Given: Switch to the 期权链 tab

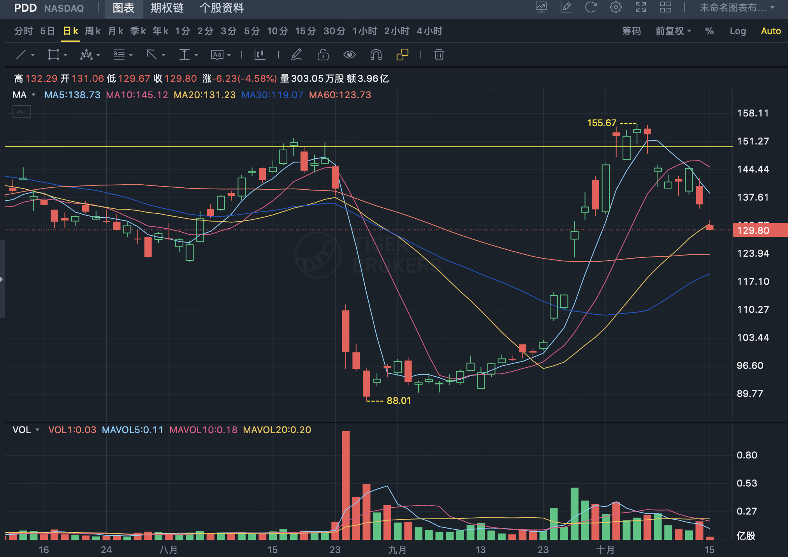Looking at the screenshot, I should (167, 8).
